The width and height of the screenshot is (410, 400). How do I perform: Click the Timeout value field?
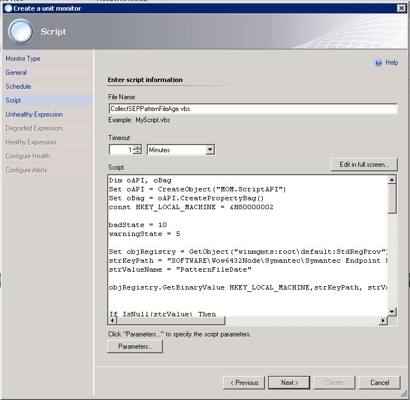tap(121, 150)
